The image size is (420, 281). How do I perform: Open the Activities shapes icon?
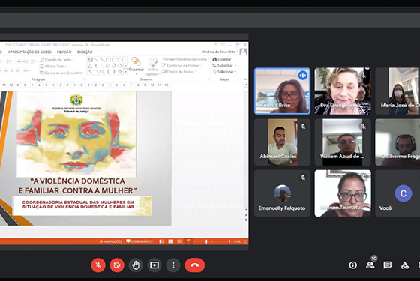pos(405,265)
